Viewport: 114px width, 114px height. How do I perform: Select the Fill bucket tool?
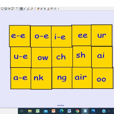pyautogui.click(x=45, y=9)
